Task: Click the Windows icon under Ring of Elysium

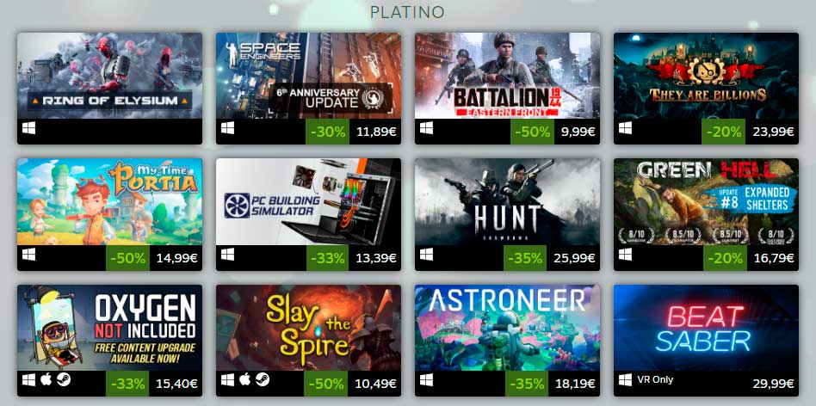Action: (29, 128)
